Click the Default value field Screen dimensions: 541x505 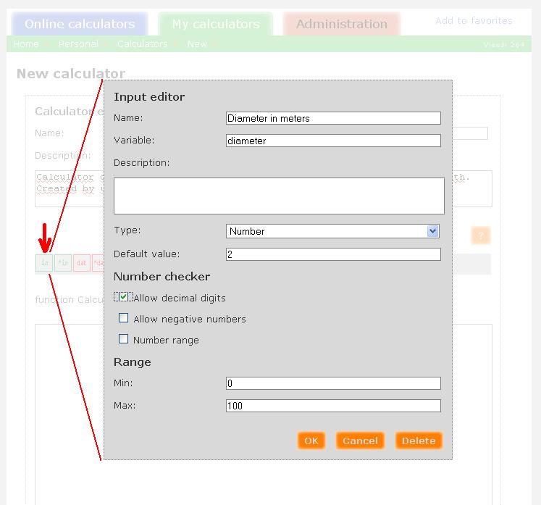click(x=333, y=254)
